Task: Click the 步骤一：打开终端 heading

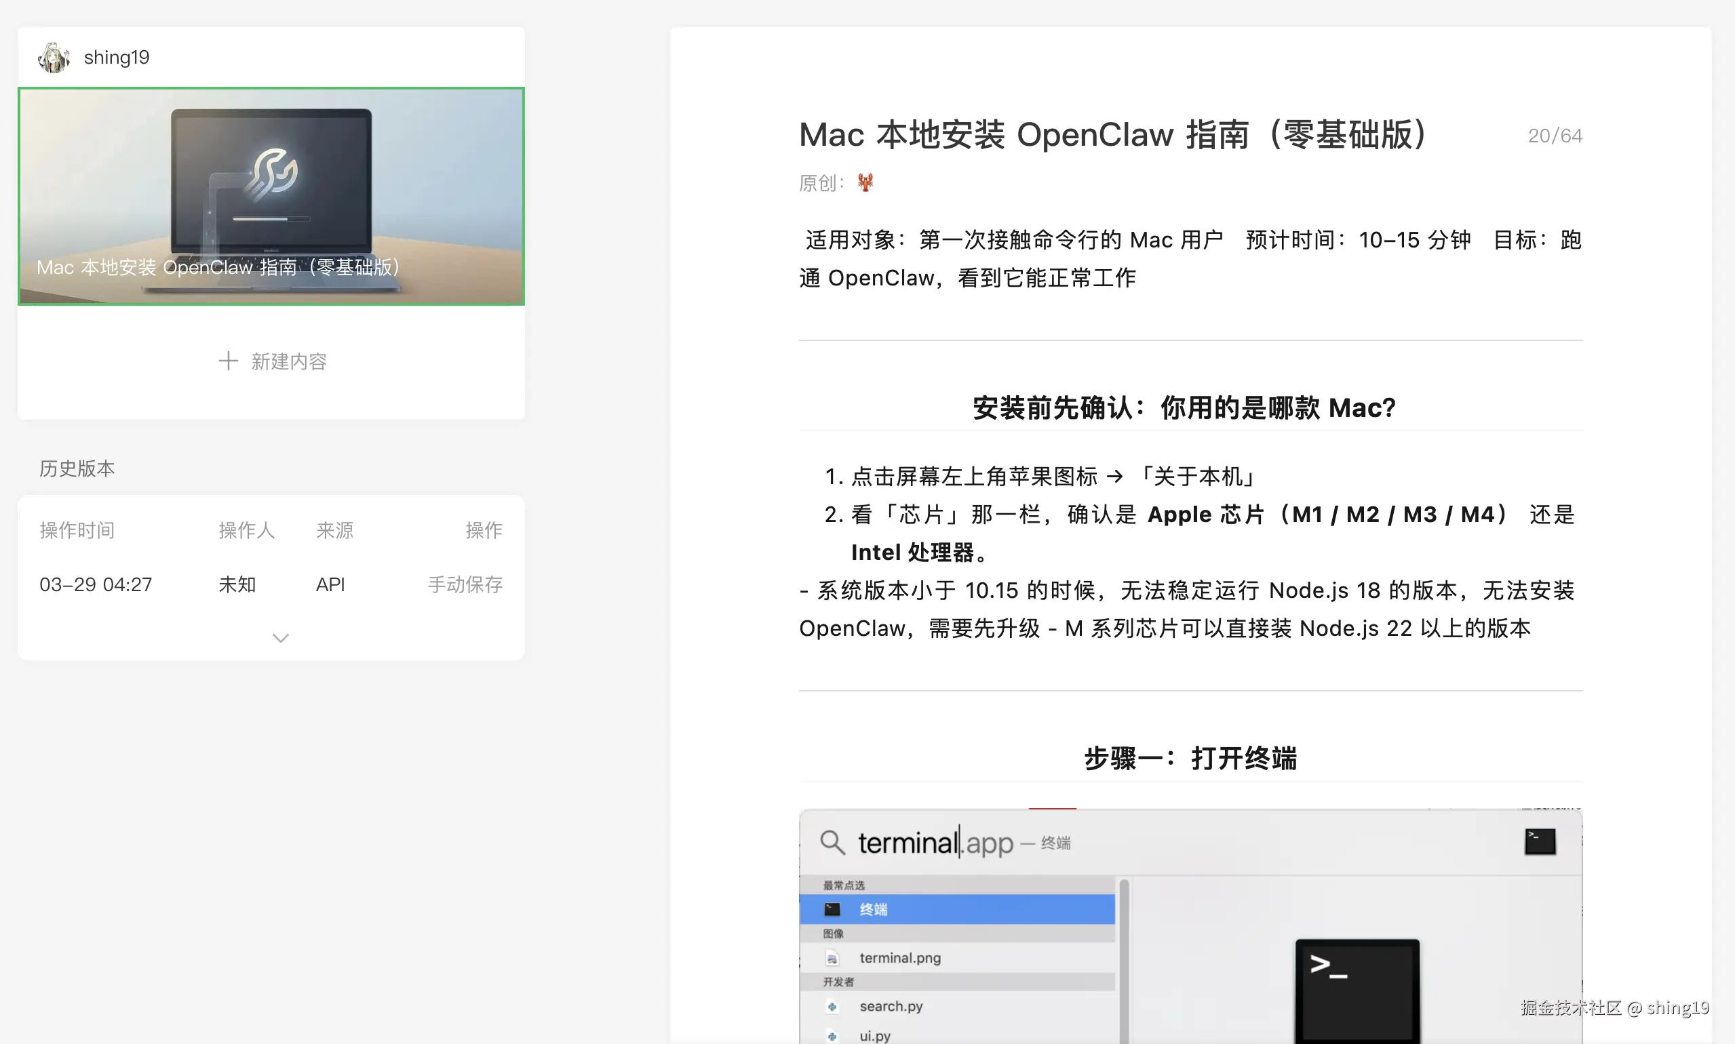Action: pyautogui.click(x=1190, y=759)
